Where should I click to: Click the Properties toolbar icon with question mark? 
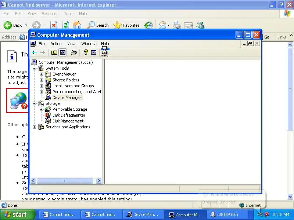pos(85,52)
